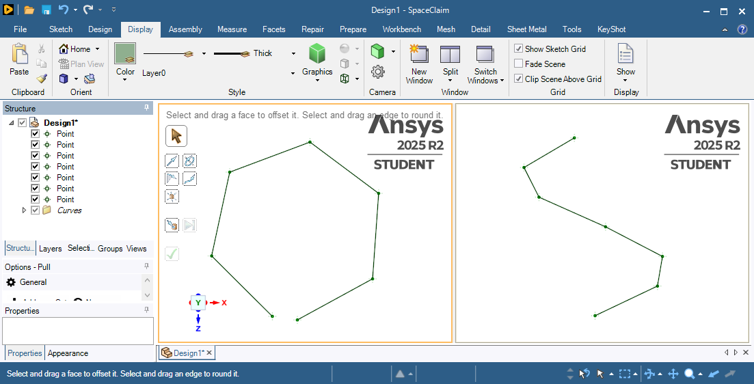Choose the Sweep tool guide

(190, 179)
